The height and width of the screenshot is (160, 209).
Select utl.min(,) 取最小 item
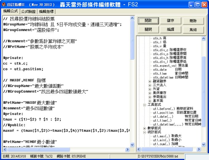click(167, 140)
